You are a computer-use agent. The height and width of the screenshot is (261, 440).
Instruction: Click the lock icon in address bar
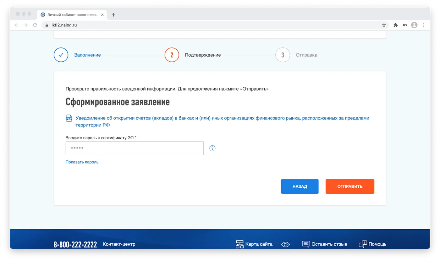point(47,25)
